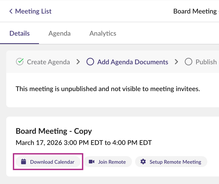Switch to the Analytics tab
The height and width of the screenshot is (184, 219).
point(103,33)
